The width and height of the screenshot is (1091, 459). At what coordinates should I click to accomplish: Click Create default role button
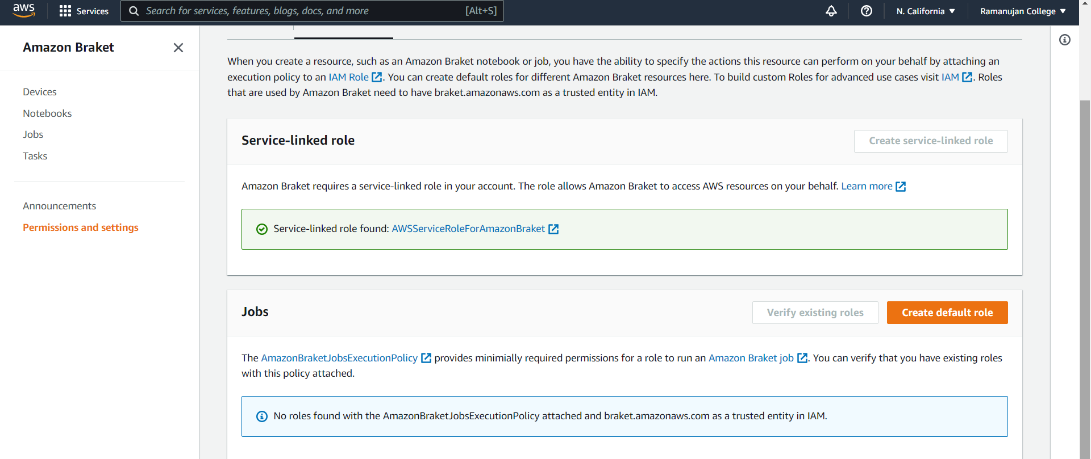click(947, 313)
